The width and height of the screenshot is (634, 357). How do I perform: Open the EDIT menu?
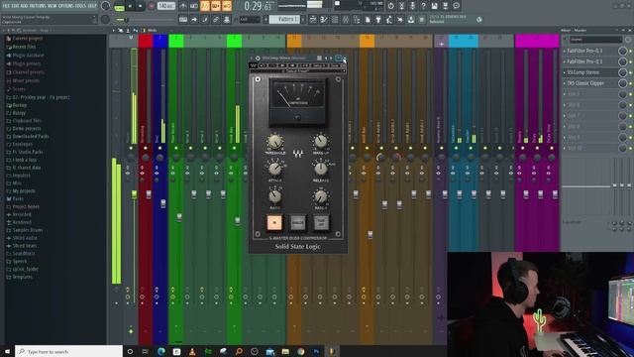point(16,6)
